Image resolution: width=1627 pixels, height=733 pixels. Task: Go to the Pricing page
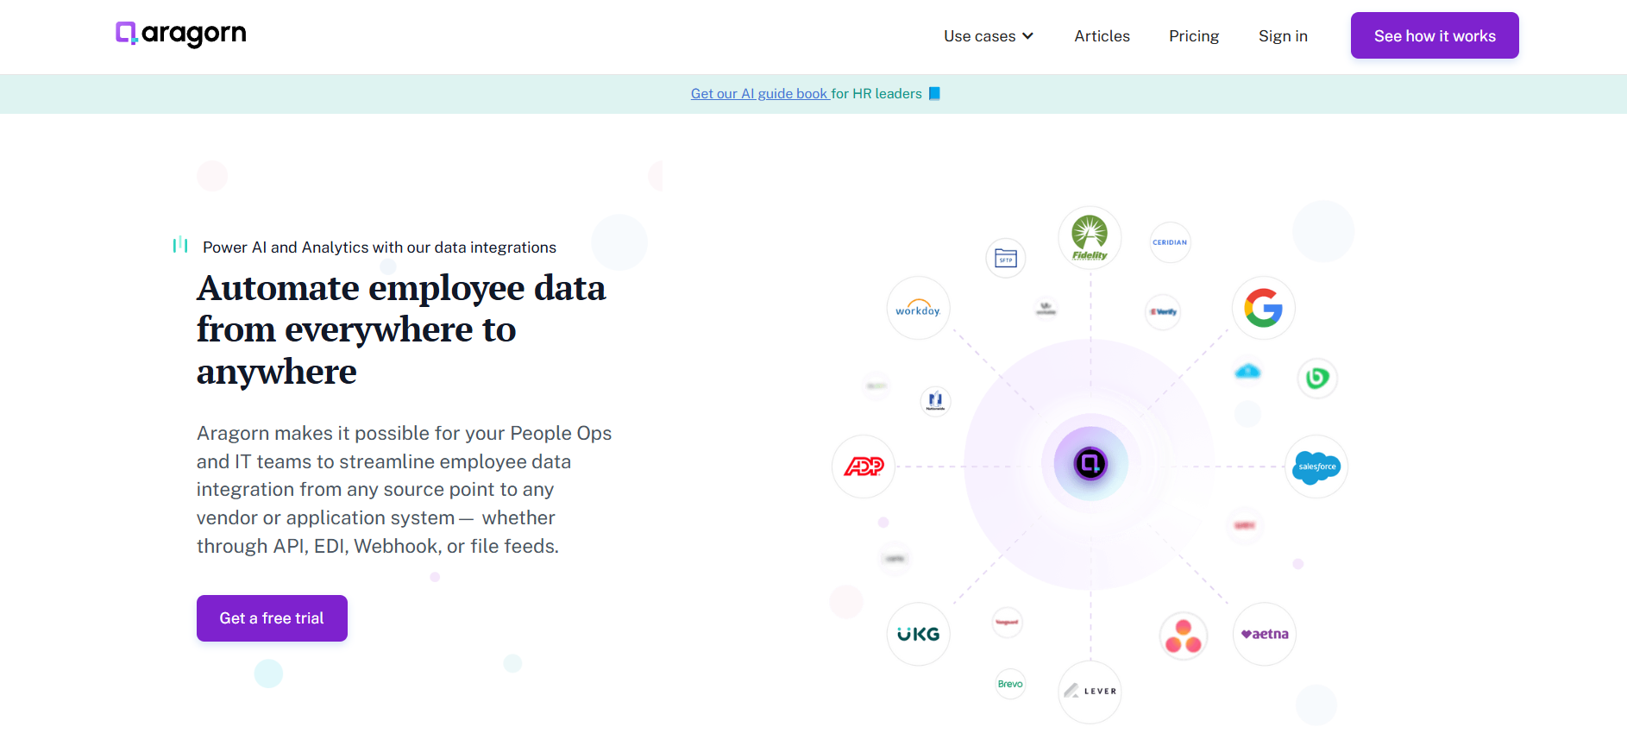click(x=1194, y=36)
